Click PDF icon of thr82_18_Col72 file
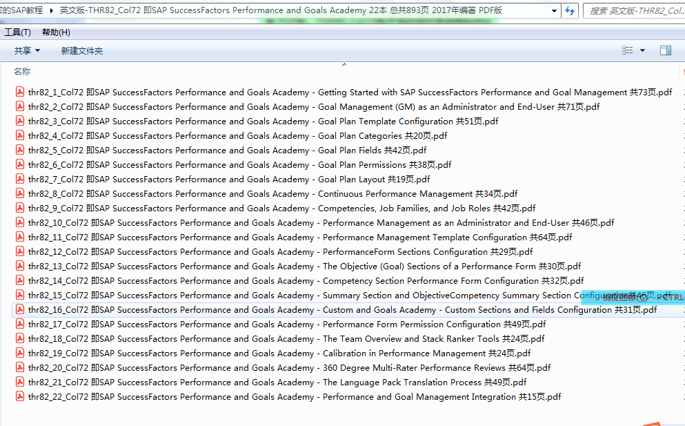 [19, 338]
